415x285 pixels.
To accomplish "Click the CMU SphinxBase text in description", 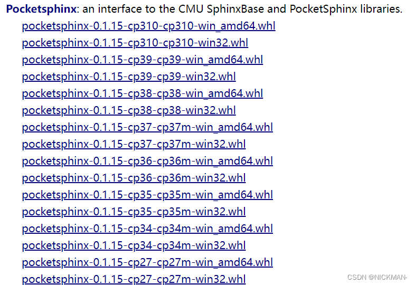I will click(x=221, y=9).
